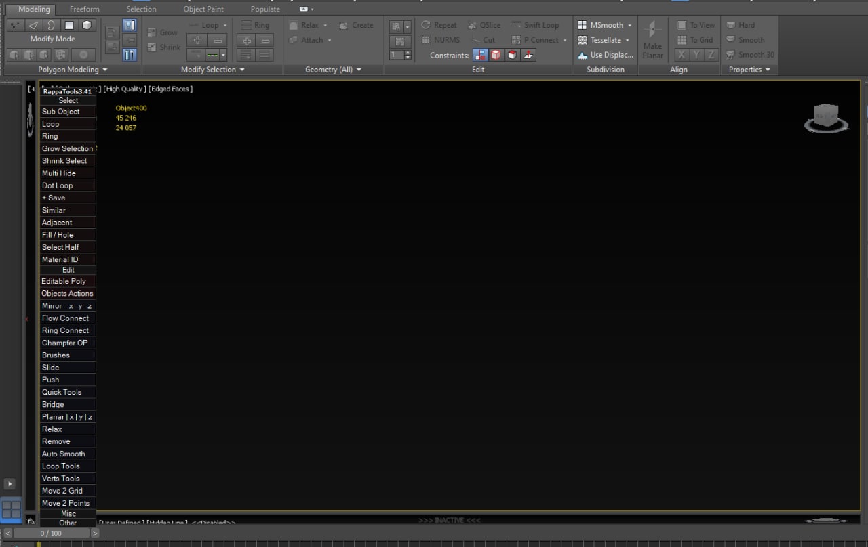Click the Create geometry icon

click(344, 25)
